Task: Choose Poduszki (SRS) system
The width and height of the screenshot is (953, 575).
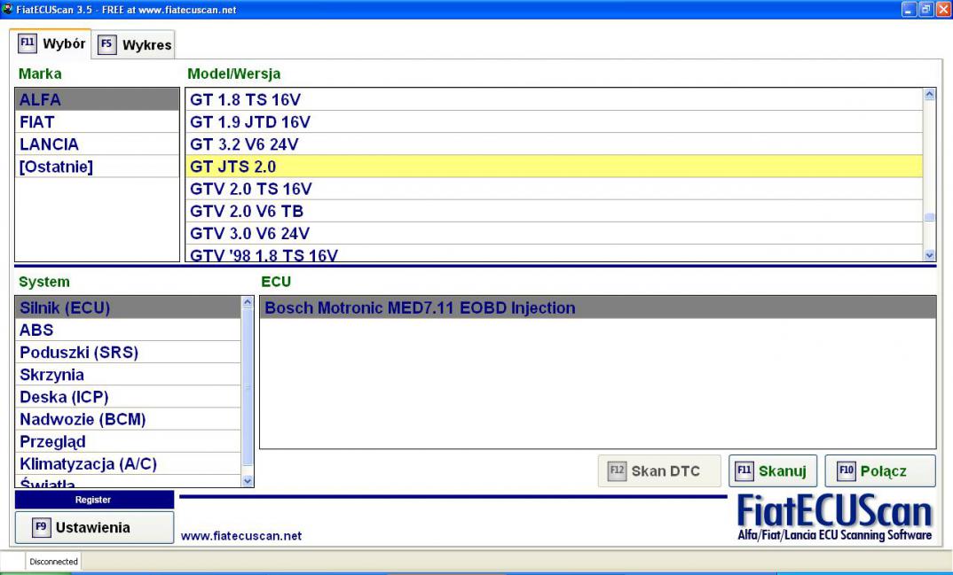Action: pos(129,353)
